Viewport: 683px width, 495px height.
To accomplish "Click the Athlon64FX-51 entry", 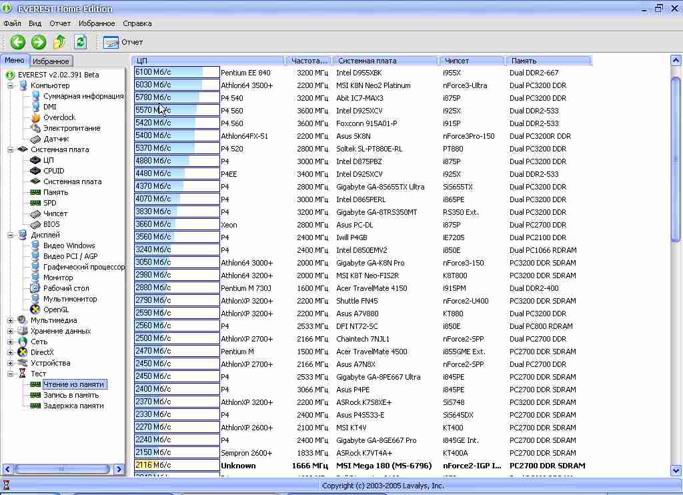I will (x=244, y=136).
